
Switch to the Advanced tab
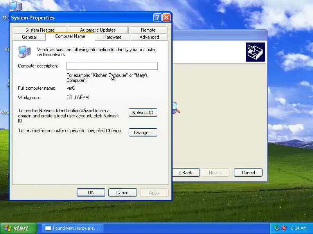pos(149,37)
